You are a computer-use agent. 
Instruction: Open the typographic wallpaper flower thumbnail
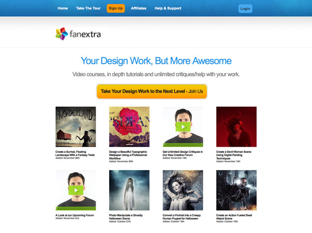pyautogui.click(x=129, y=127)
